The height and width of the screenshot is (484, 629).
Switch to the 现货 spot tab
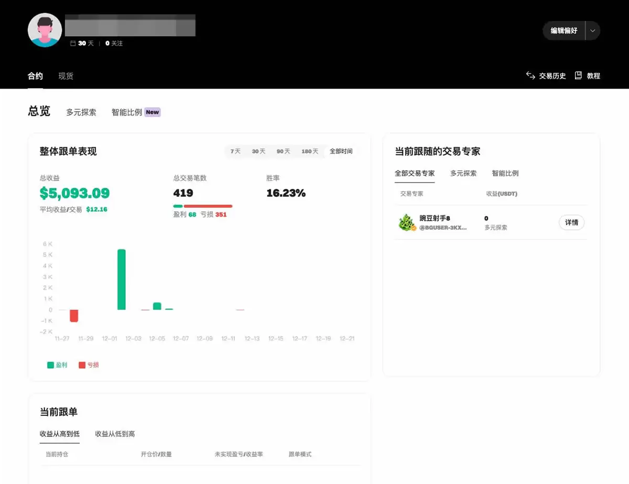[x=65, y=76]
